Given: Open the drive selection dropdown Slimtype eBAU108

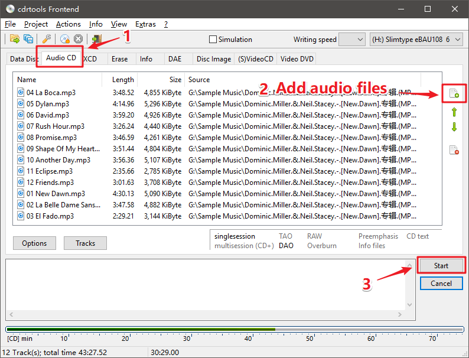Looking at the screenshot, I should [416, 40].
